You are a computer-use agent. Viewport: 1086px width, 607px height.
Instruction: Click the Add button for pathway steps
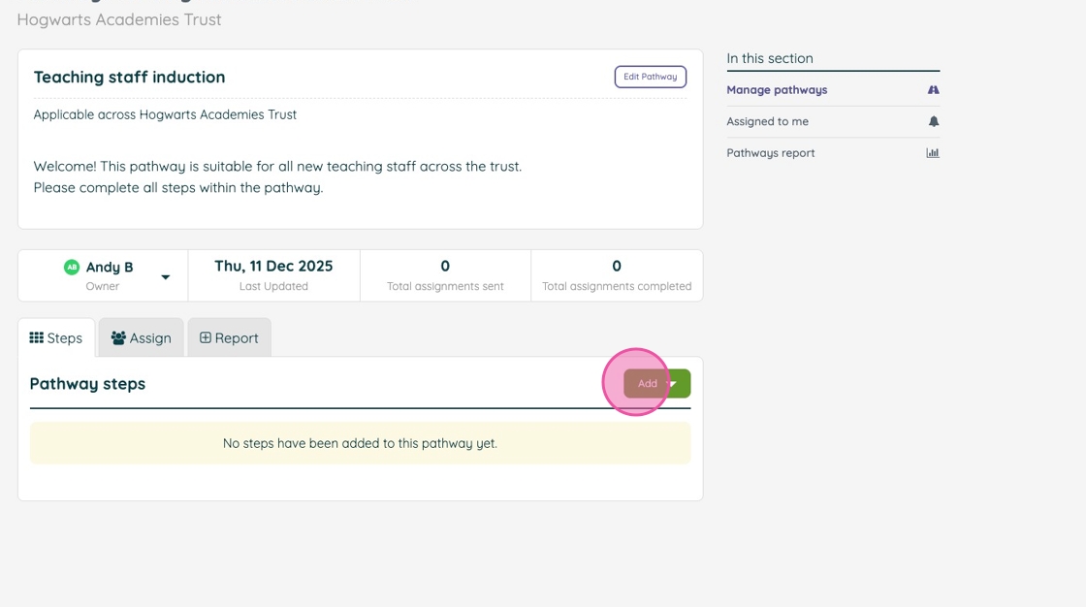point(647,384)
